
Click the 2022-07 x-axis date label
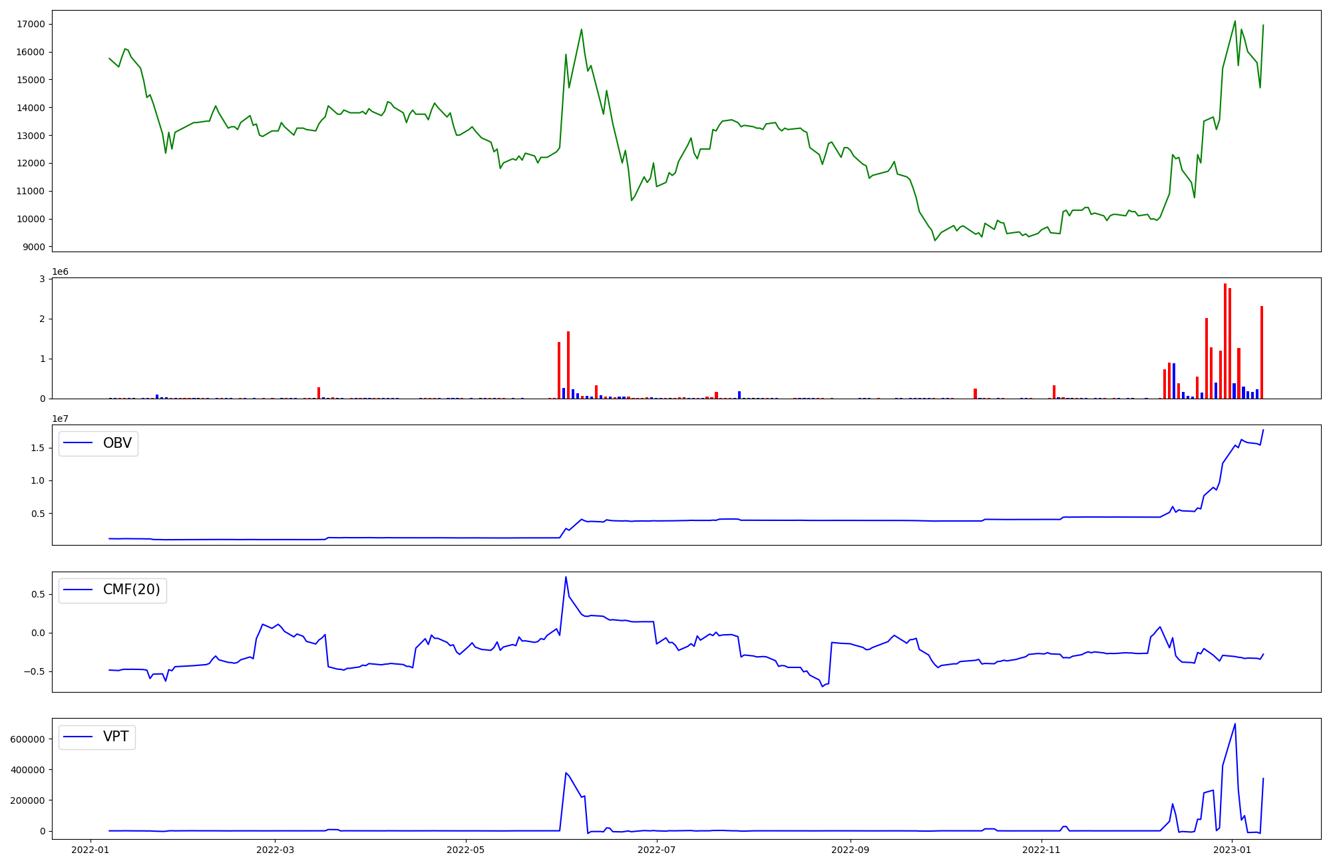pos(657,850)
